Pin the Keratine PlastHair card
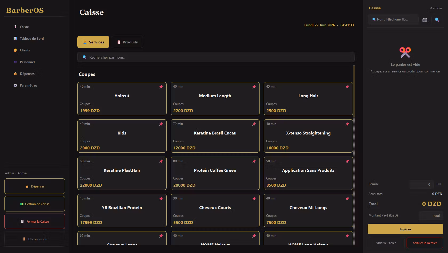The image size is (448, 253). (x=161, y=161)
